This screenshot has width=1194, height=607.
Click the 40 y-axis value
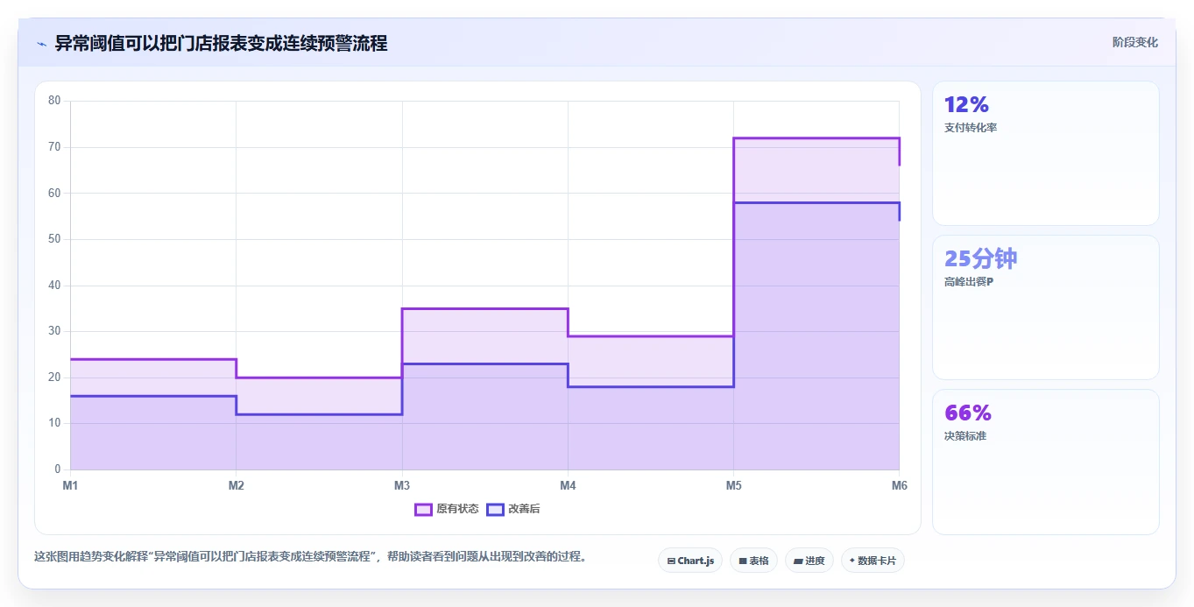tap(54, 286)
